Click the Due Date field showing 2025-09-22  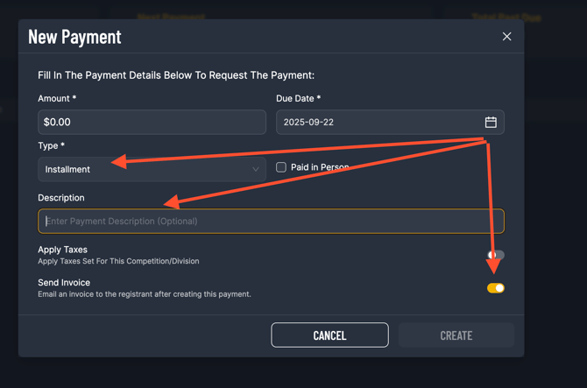coord(390,122)
